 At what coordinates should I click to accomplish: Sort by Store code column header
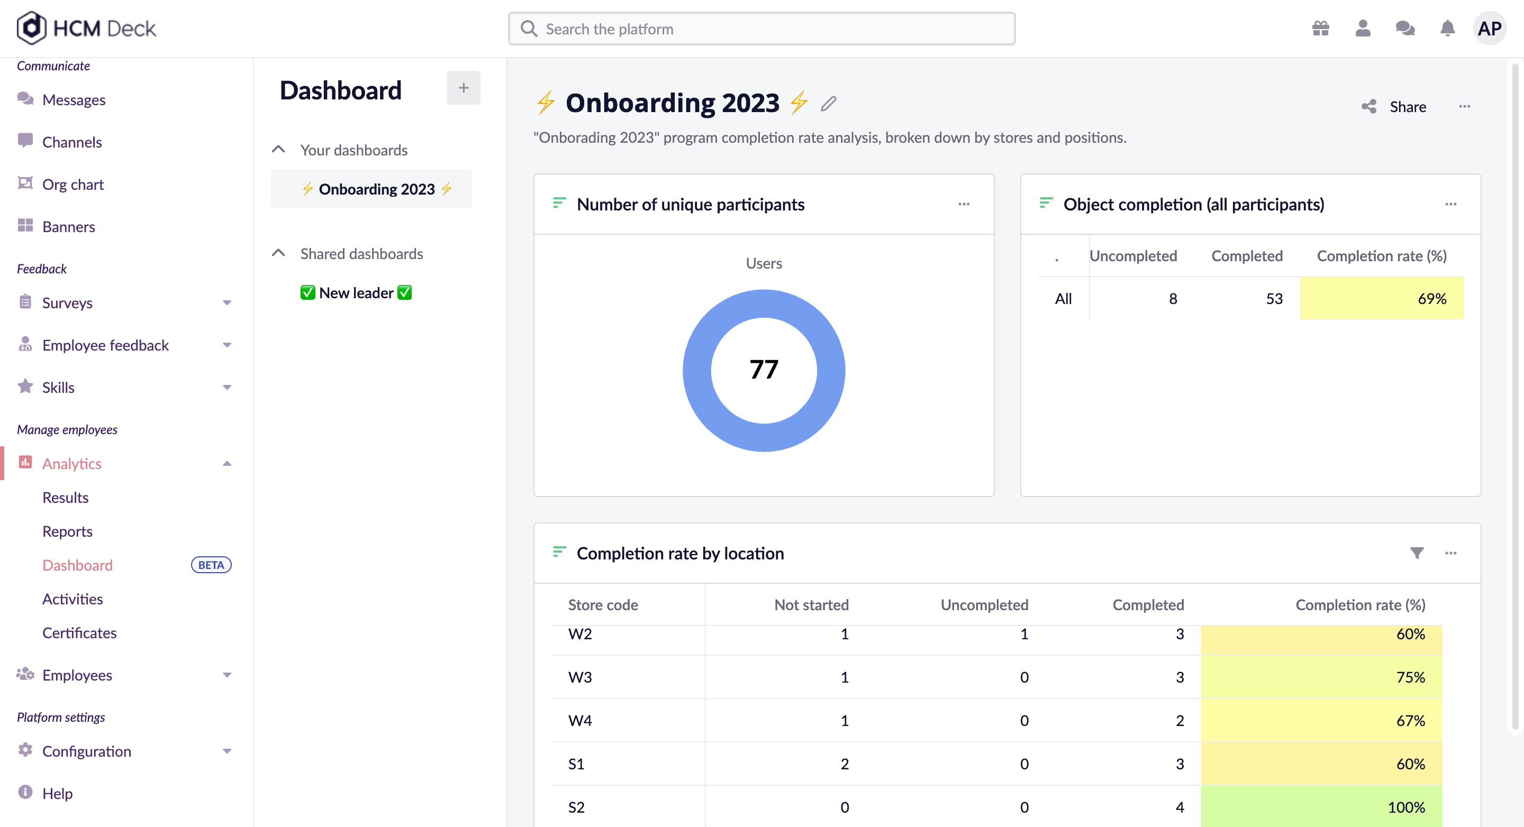coord(603,605)
